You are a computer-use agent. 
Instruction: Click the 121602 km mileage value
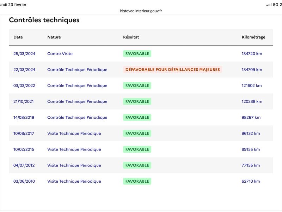(252, 86)
